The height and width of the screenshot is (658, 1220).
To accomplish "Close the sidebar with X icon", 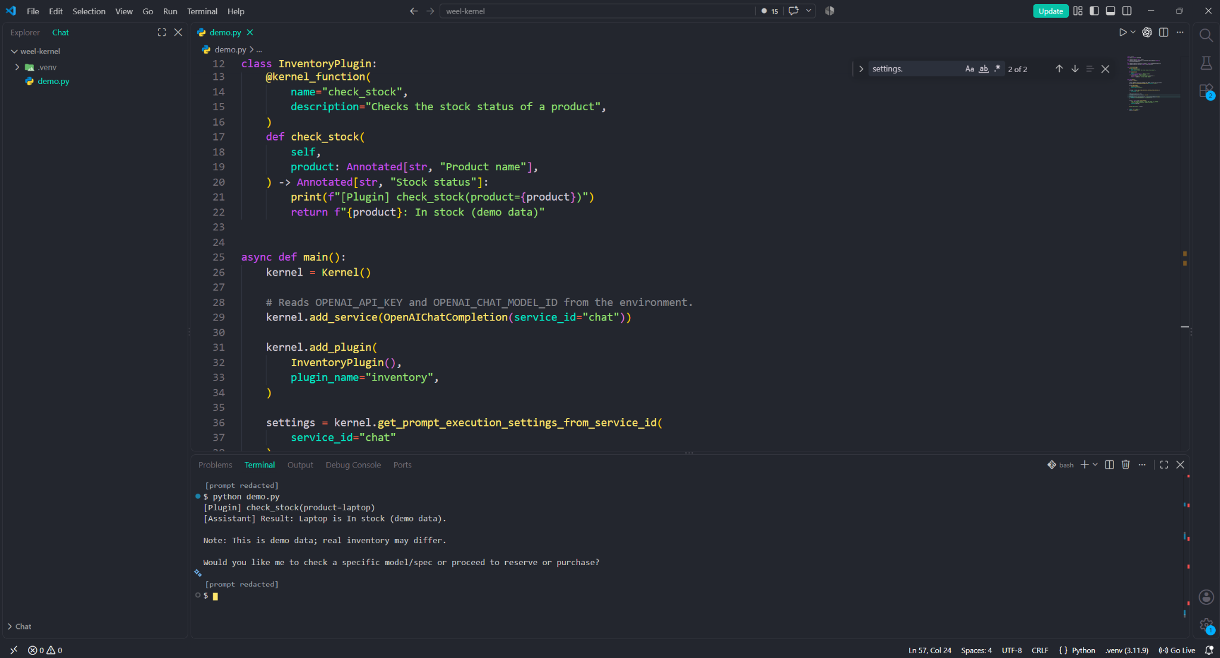I will 178,32.
